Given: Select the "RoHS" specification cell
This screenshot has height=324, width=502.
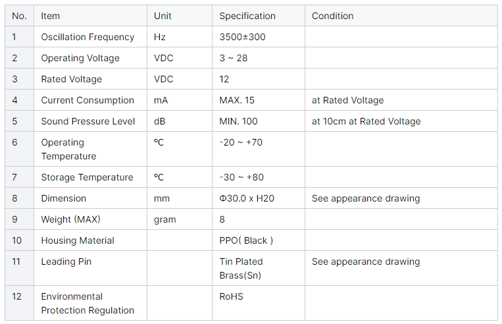Looking at the screenshot, I should click(x=231, y=296).
